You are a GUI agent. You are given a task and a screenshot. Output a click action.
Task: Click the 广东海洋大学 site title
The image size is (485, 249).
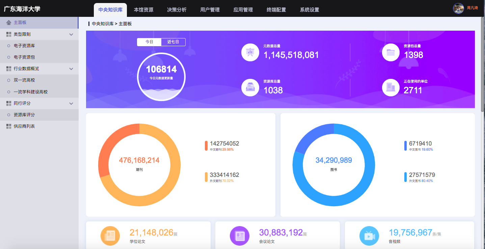pyautogui.click(x=22, y=9)
